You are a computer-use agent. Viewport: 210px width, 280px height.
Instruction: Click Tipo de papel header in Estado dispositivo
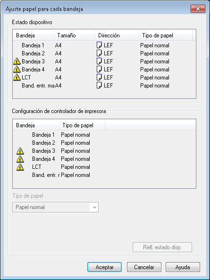point(166,35)
